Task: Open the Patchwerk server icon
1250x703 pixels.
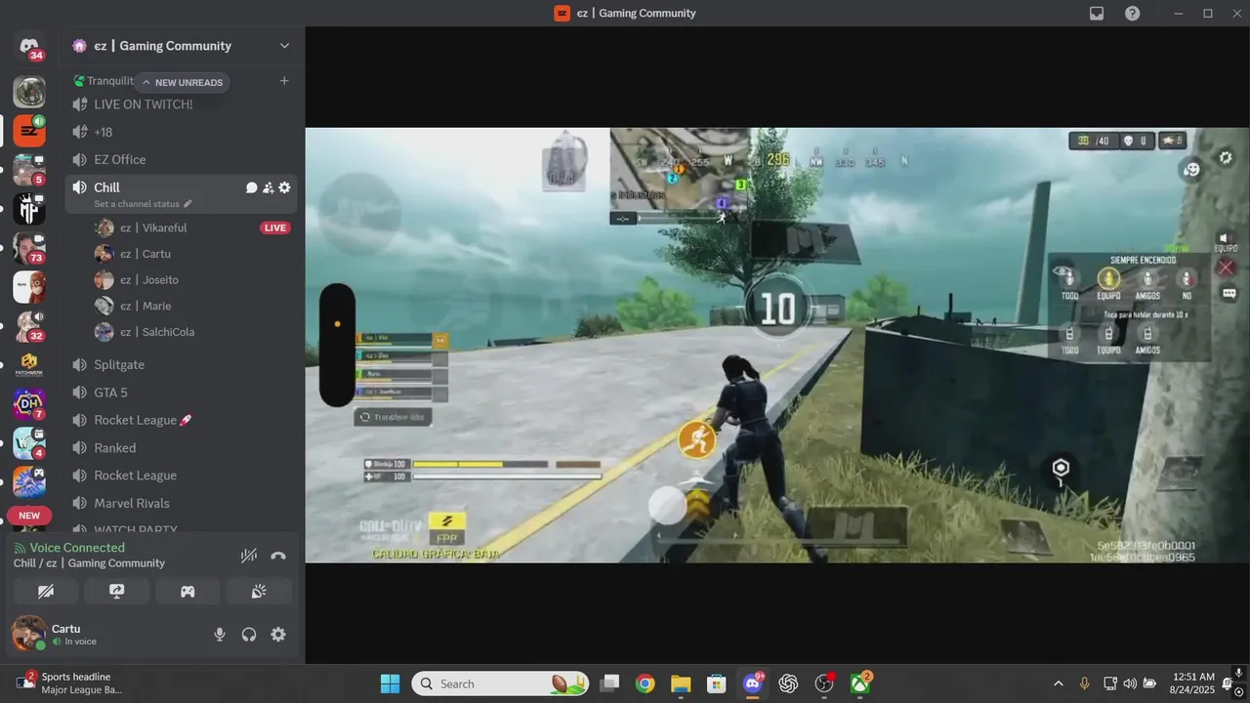Action: [x=29, y=365]
